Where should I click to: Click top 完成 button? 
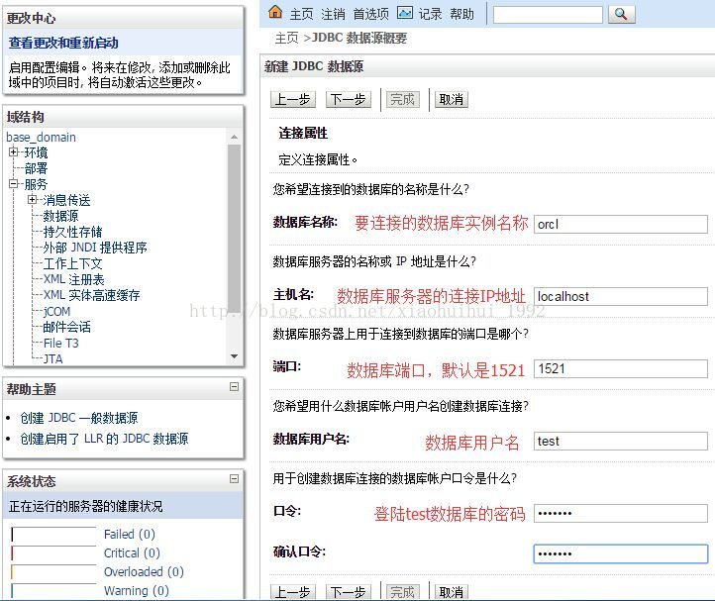tap(402, 99)
